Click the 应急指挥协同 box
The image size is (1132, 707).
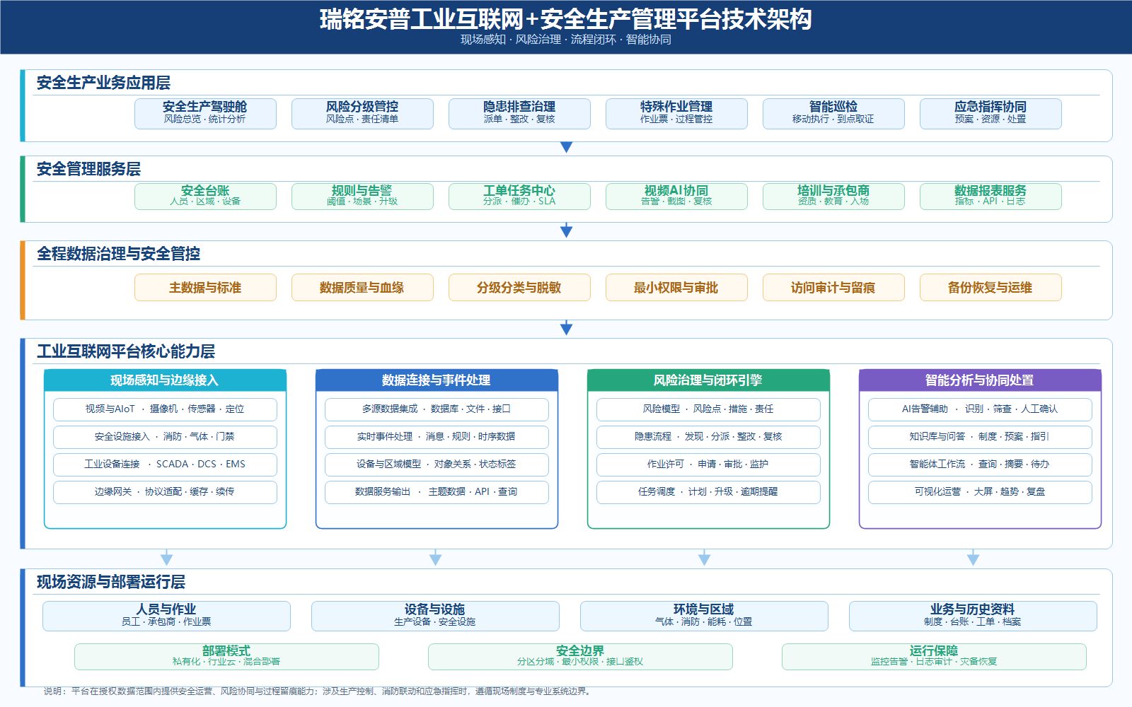pos(990,113)
